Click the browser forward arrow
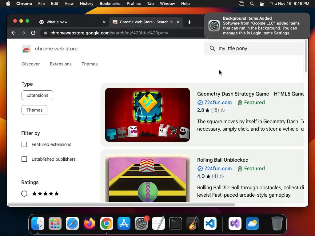The height and width of the screenshot is (236, 315). pos(23,33)
